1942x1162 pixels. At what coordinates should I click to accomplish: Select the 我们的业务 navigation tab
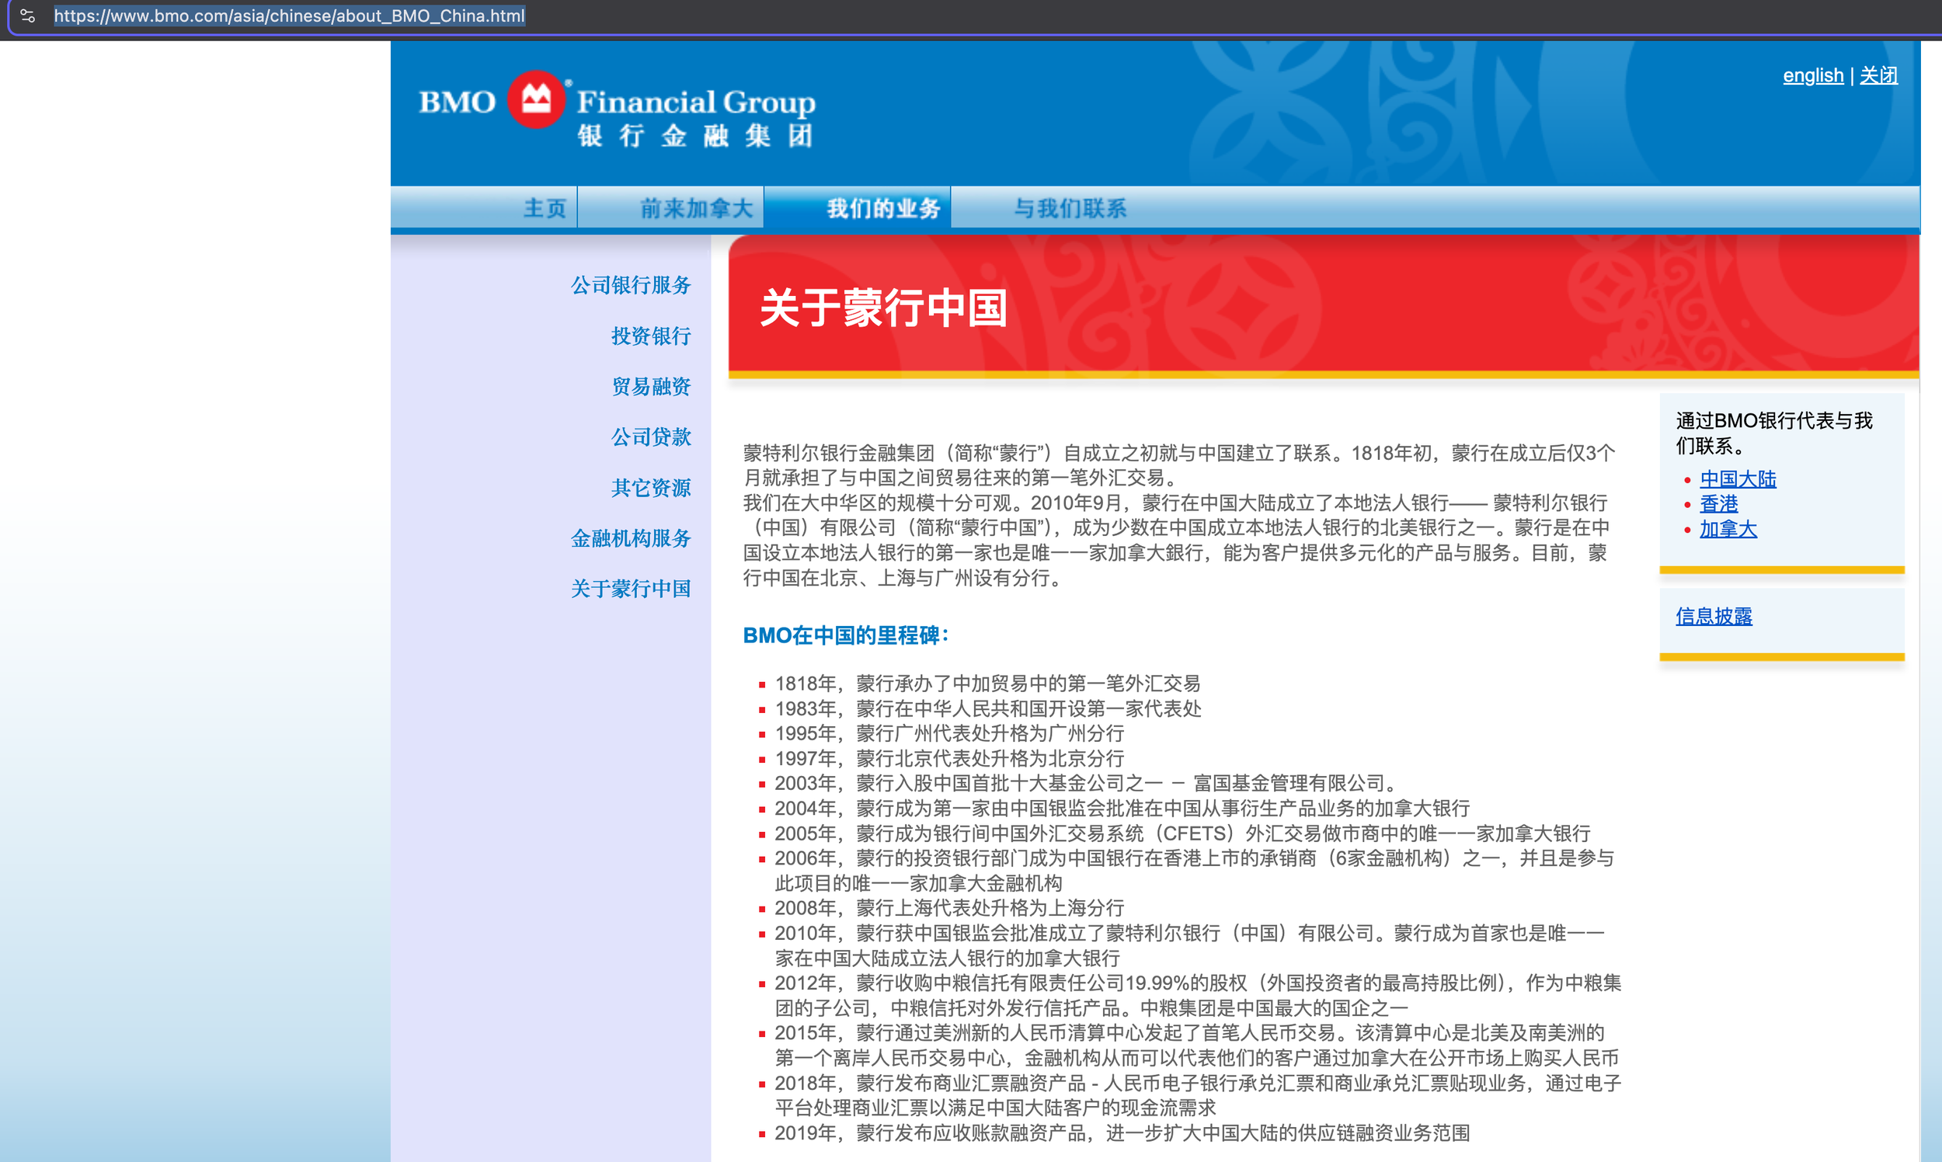click(882, 208)
